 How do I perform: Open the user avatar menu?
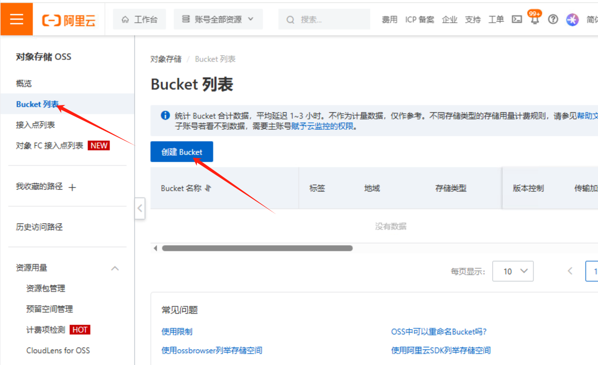[572, 20]
